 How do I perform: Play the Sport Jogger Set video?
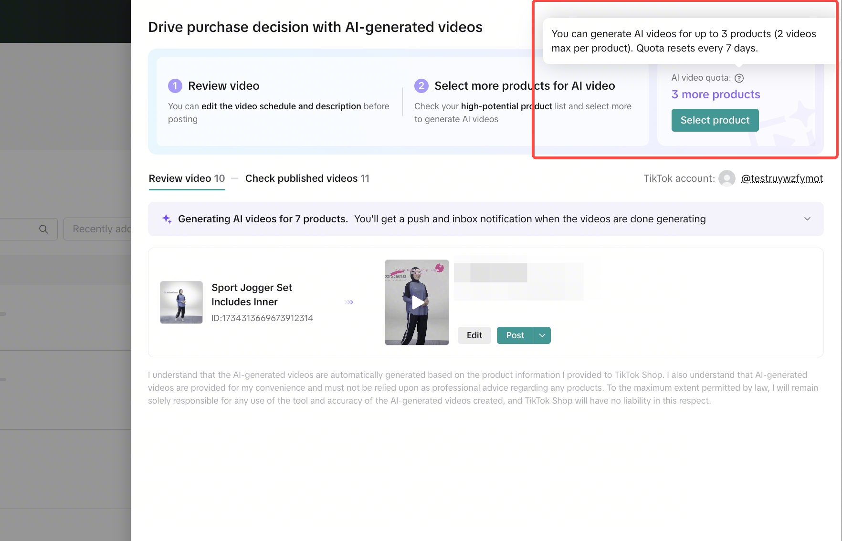[x=417, y=302]
